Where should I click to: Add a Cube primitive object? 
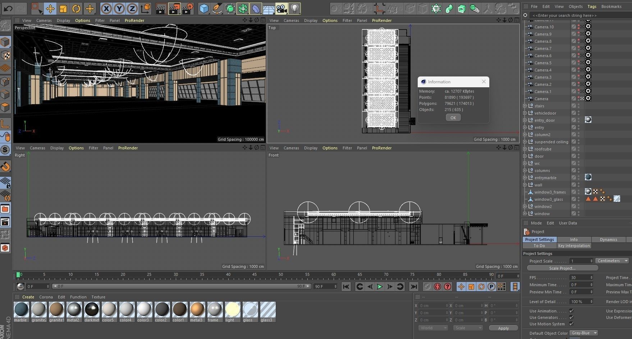point(204,8)
